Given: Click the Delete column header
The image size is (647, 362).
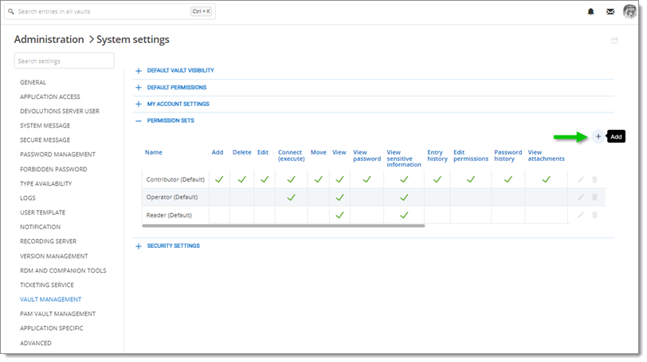Looking at the screenshot, I should point(241,152).
